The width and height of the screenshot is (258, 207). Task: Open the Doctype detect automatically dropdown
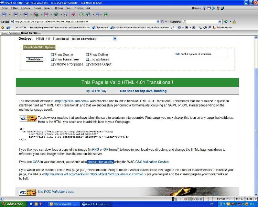(x=94, y=39)
